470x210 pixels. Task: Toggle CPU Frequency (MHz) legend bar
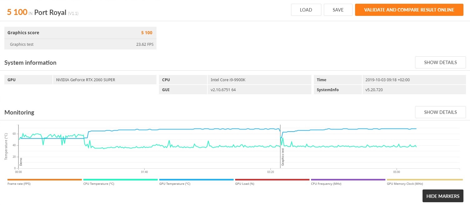coord(348,180)
